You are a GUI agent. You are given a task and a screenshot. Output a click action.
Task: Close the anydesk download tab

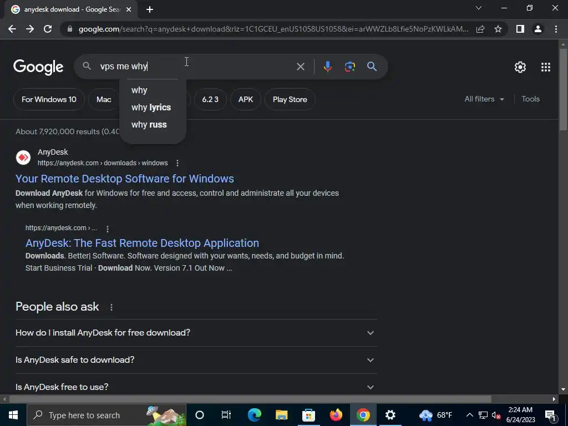[x=129, y=9]
